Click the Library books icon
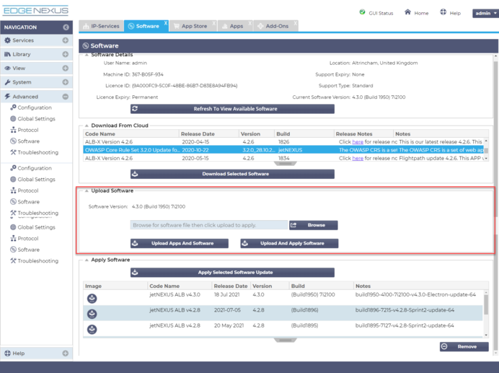Screen dimensions: 499x373 (x=7, y=54)
